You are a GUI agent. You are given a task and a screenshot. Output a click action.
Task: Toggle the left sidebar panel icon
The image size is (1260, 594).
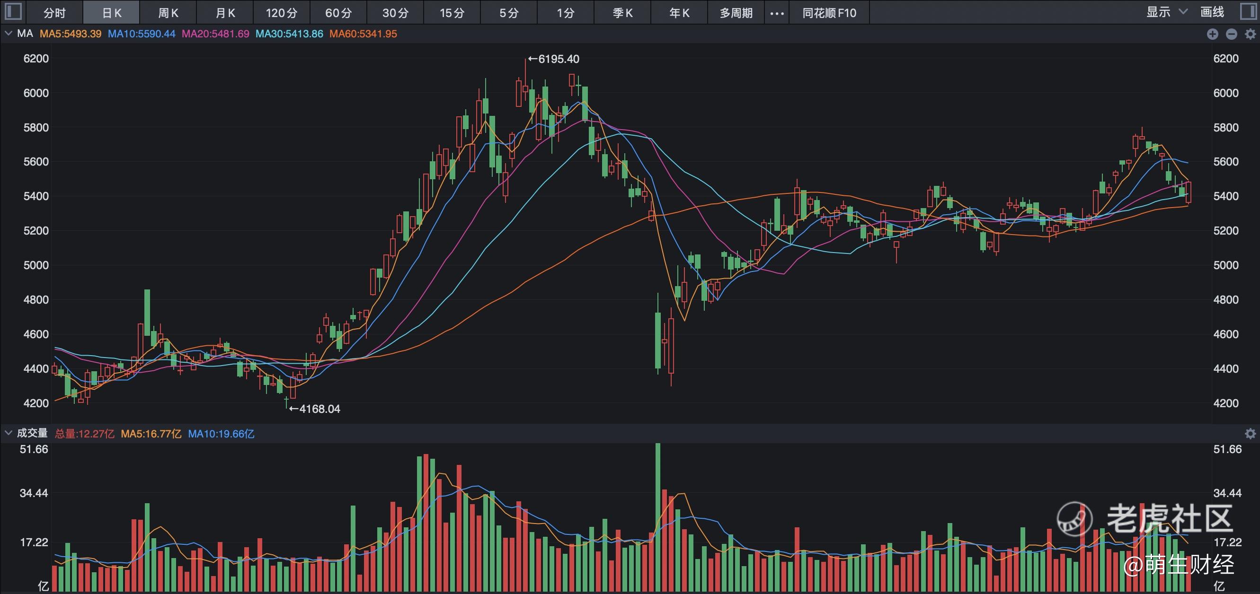(13, 12)
